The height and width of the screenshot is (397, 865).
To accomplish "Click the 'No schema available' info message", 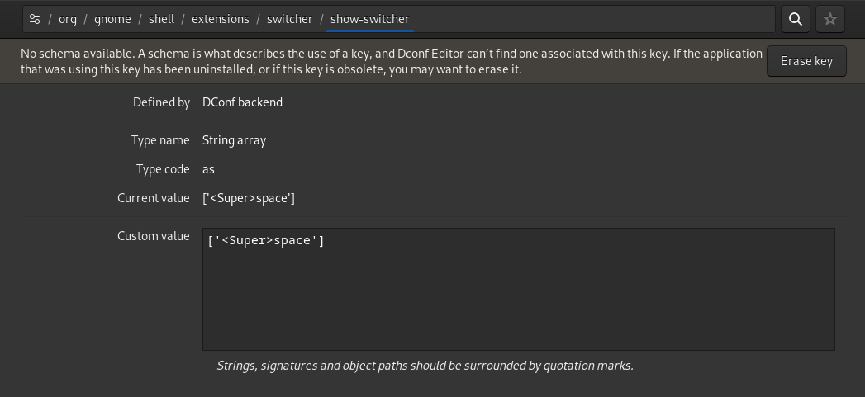I will 391,61.
